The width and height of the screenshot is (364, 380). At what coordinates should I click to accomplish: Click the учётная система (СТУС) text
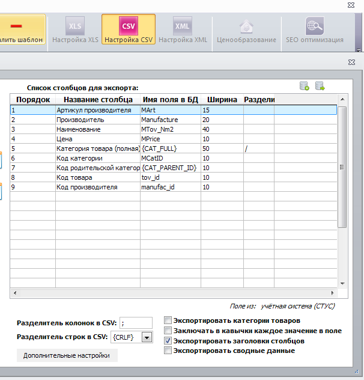coord(298,306)
